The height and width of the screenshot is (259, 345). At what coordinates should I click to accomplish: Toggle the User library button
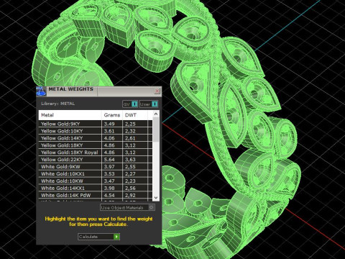(x=149, y=104)
